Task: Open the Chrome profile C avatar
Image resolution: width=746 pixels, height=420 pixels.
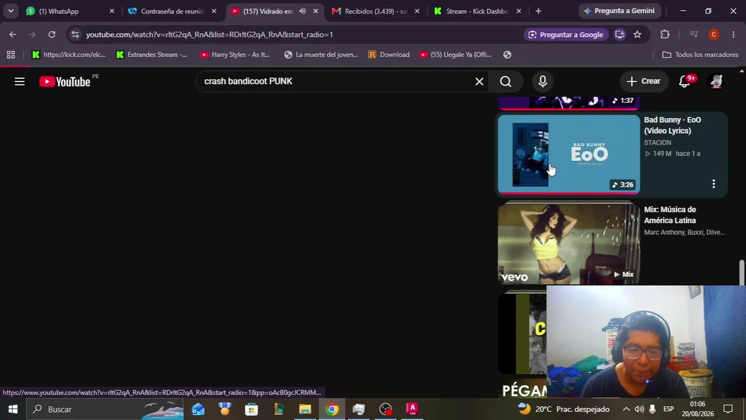Action: [x=713, y=34]
